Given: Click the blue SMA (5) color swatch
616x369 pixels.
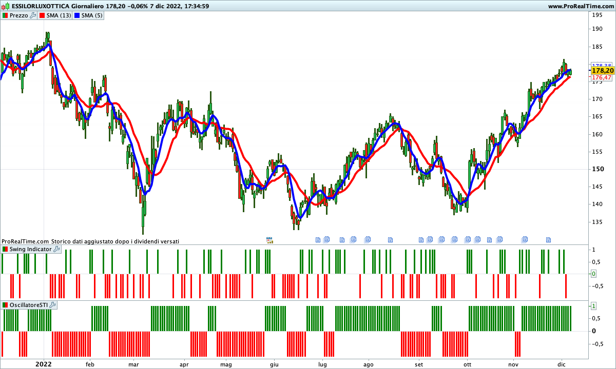Looking at the screenshot, I should coord(77,15).
